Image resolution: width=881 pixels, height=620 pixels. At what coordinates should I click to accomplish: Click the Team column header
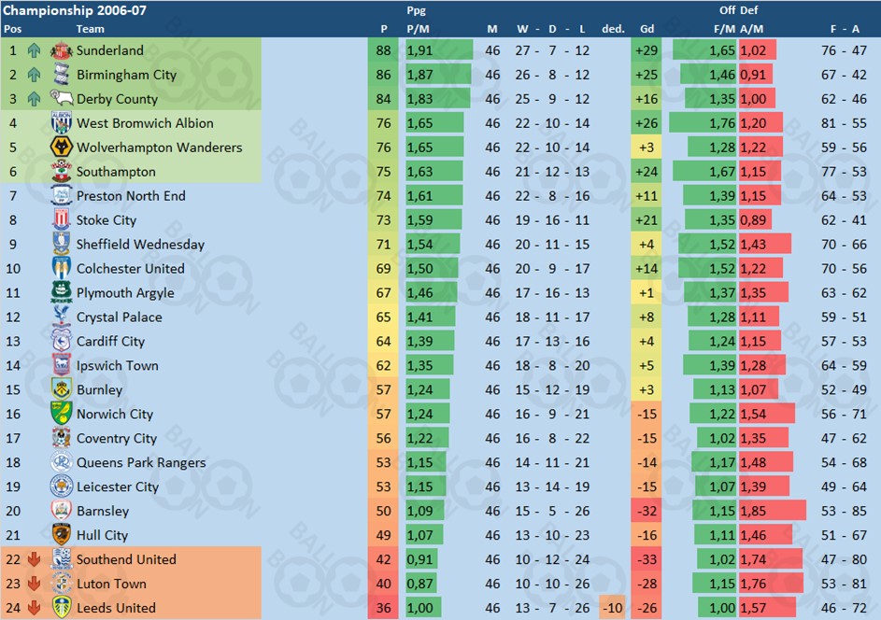(90, 29)
